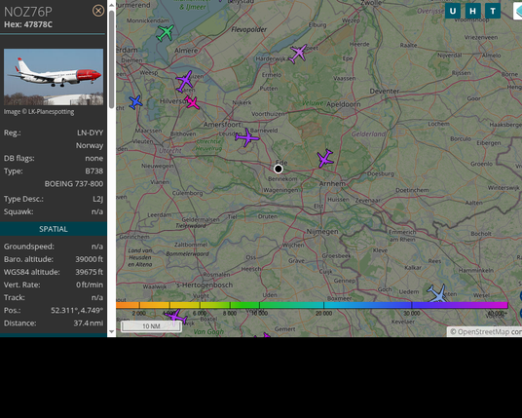Screen dimensions: 522x418
Task: Open the layer switcher diamond icon
Action: point(518,12)
